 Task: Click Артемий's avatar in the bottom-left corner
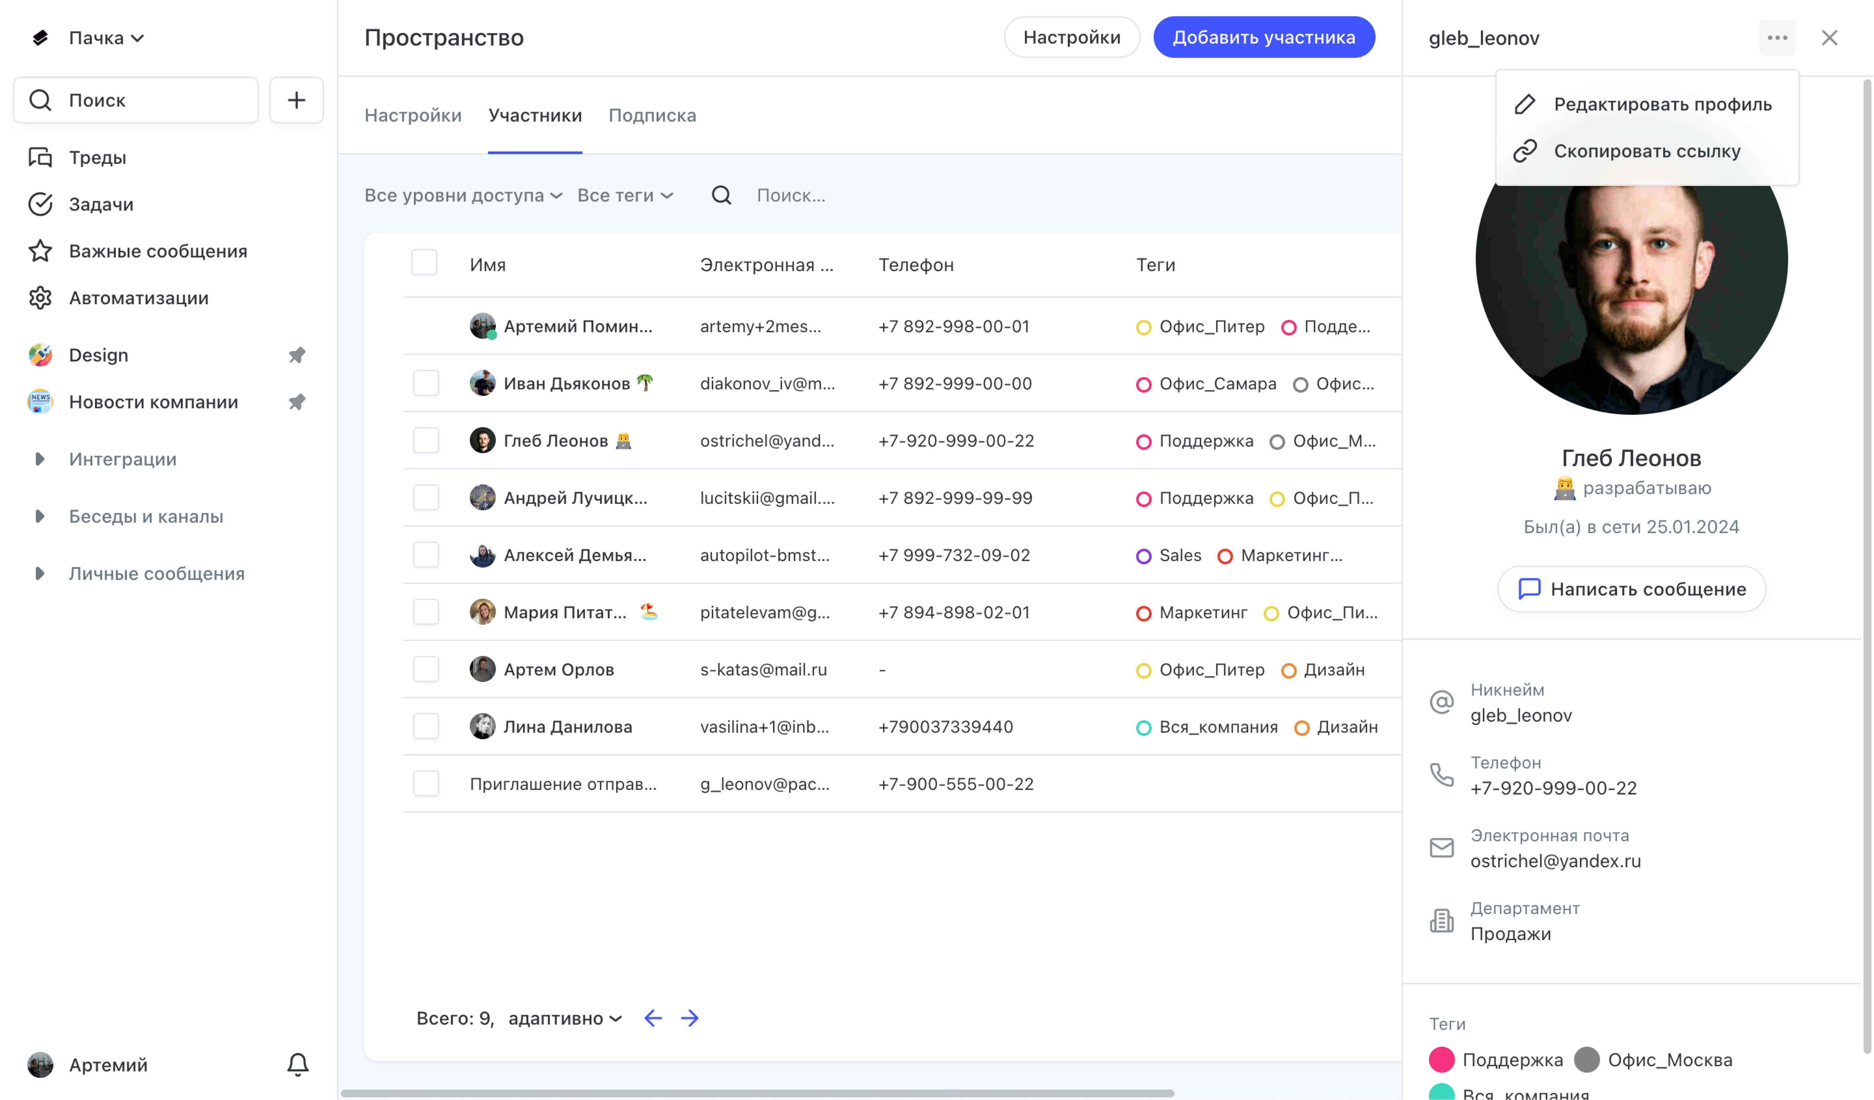point(40,1064)
